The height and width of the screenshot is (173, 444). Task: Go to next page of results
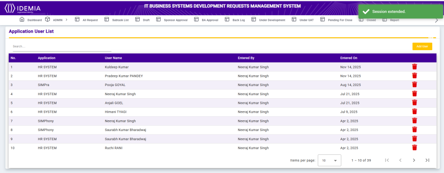pos(414,160)
